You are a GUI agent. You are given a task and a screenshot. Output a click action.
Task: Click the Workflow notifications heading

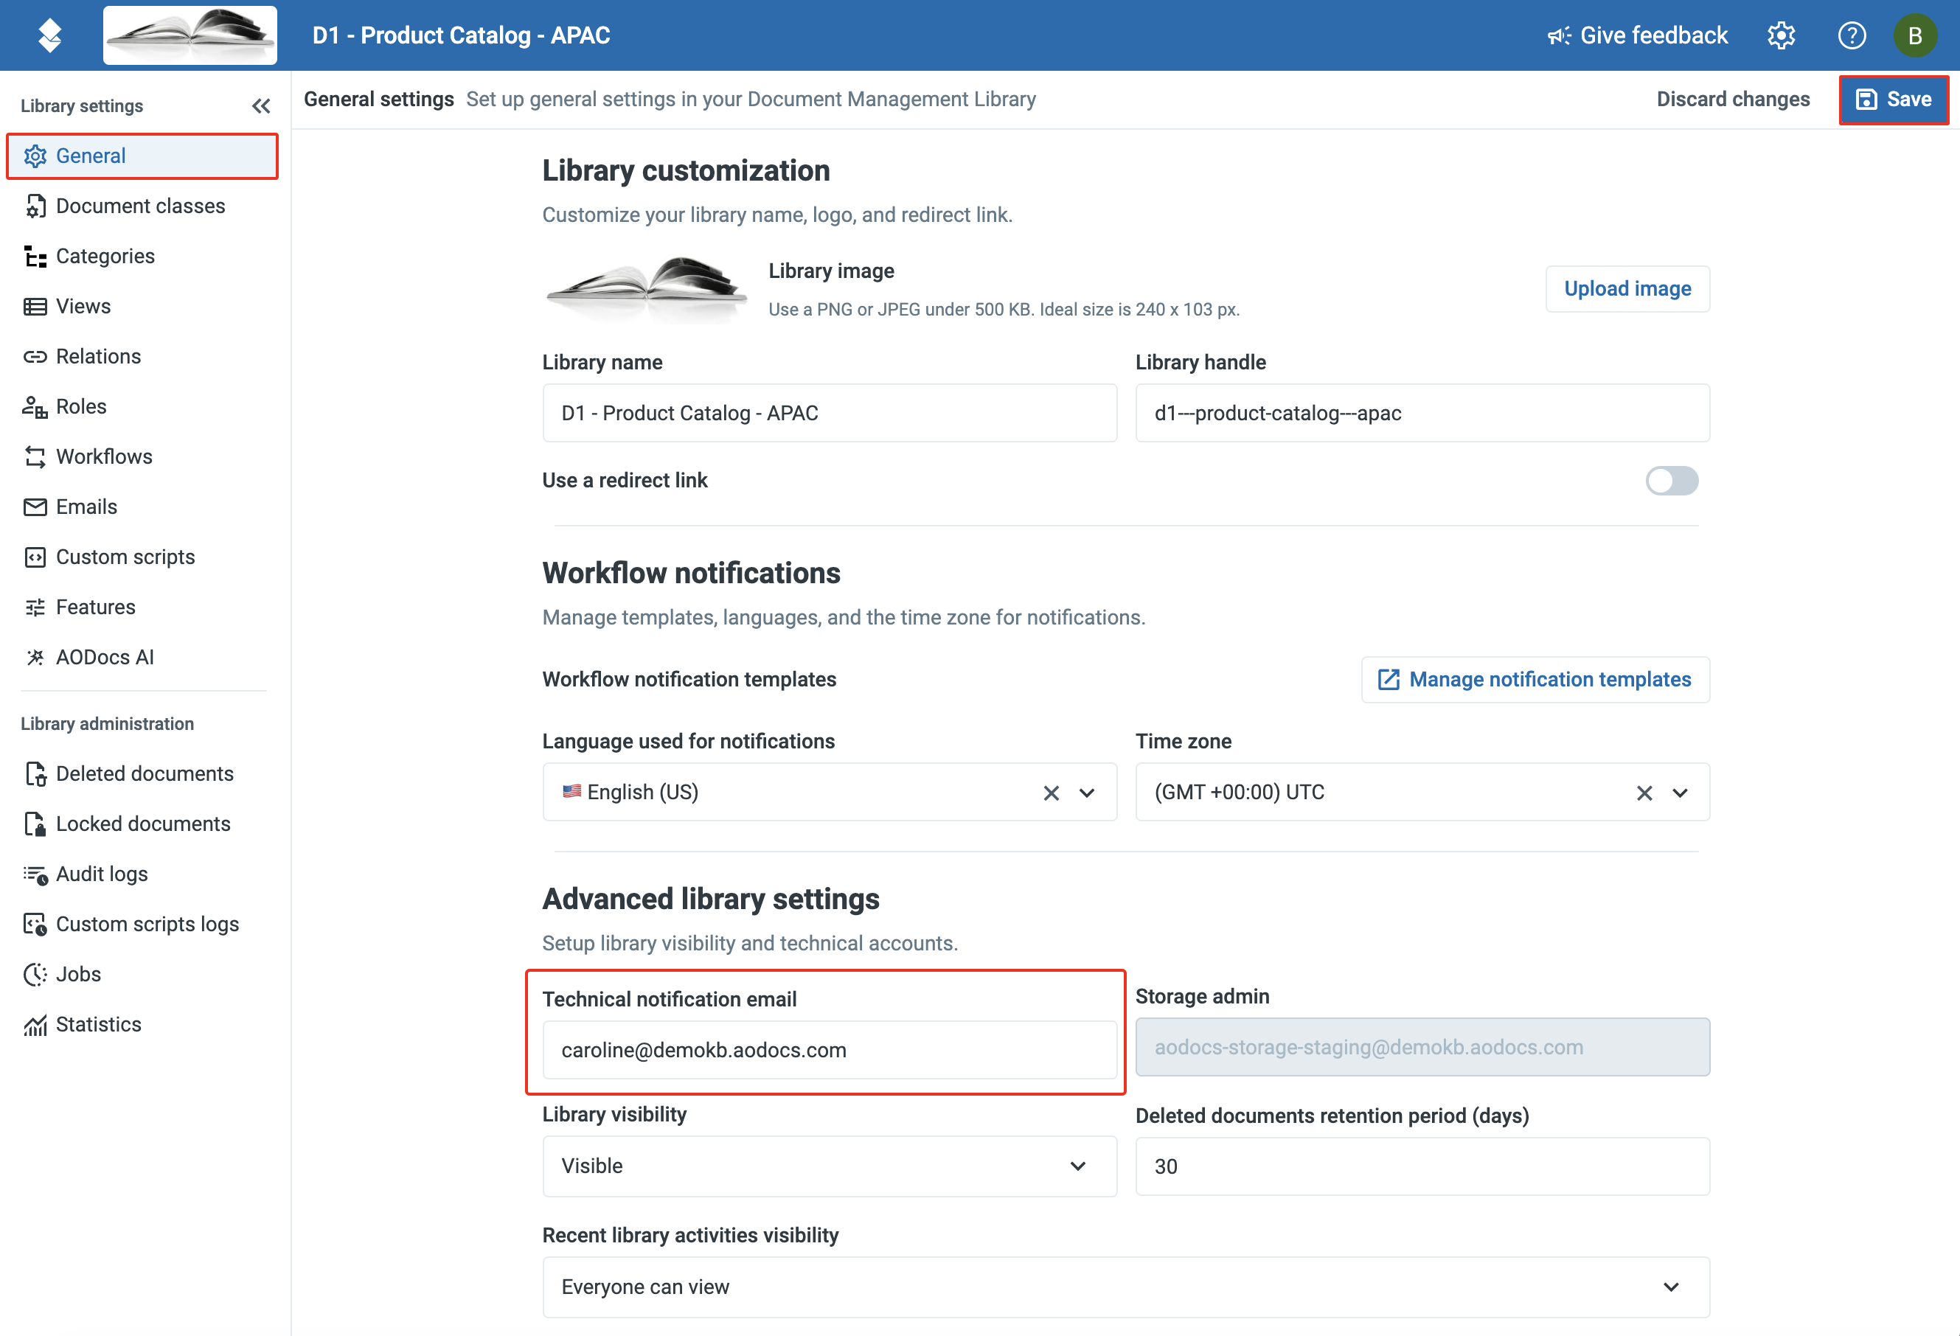pyautogui.click(x=691, y=574)
